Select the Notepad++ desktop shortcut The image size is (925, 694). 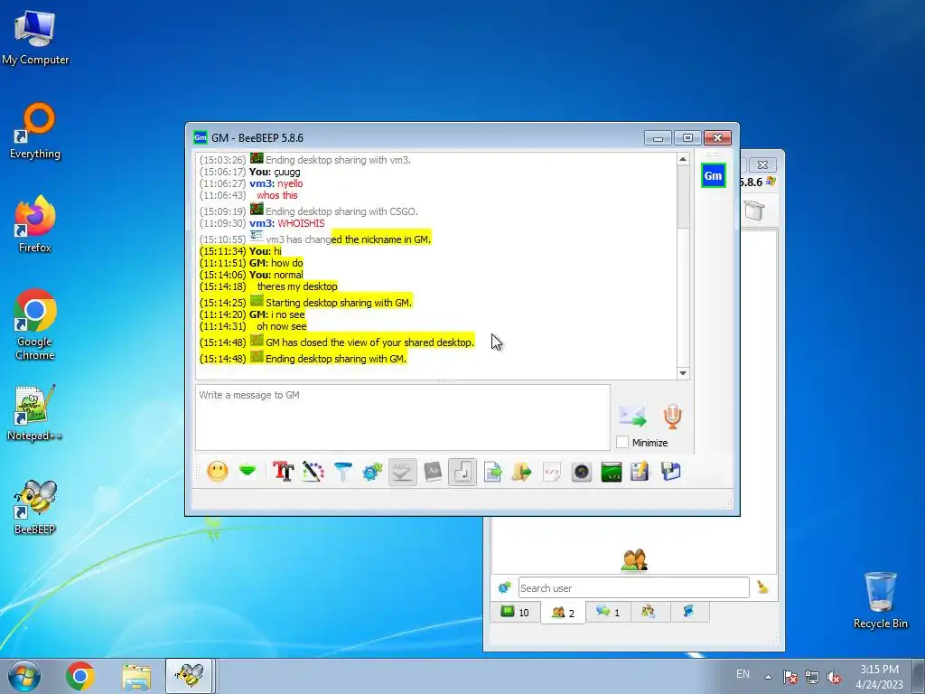click(x=35, y=413)
